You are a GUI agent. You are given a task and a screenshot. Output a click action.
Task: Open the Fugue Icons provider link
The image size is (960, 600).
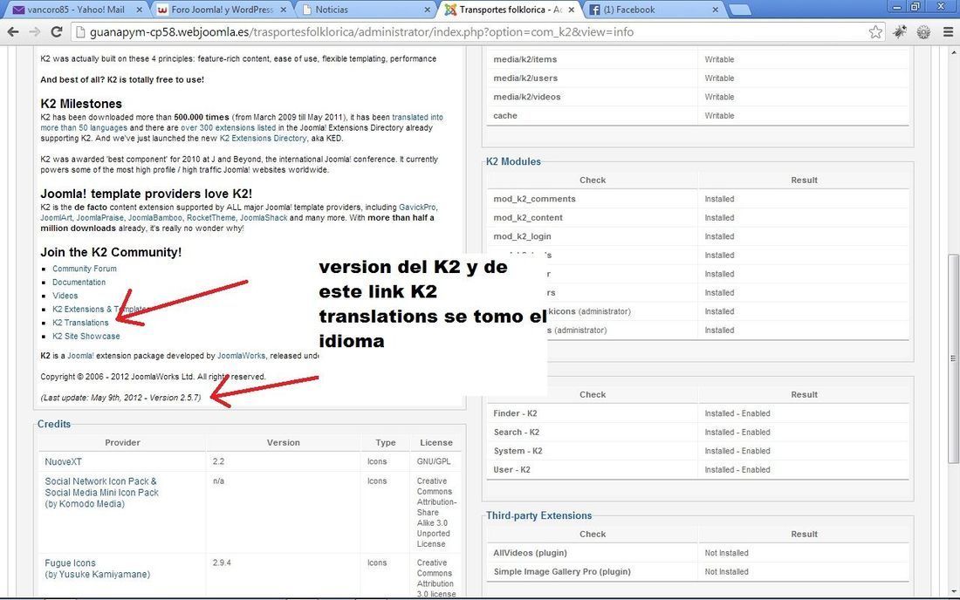98,569
